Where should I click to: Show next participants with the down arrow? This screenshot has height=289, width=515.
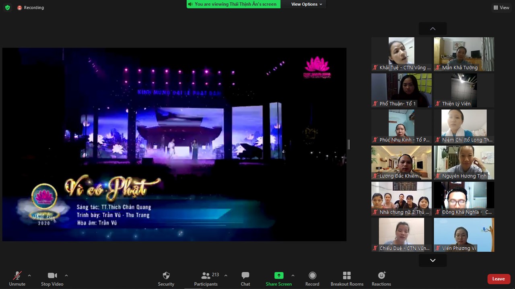[433, 261]
